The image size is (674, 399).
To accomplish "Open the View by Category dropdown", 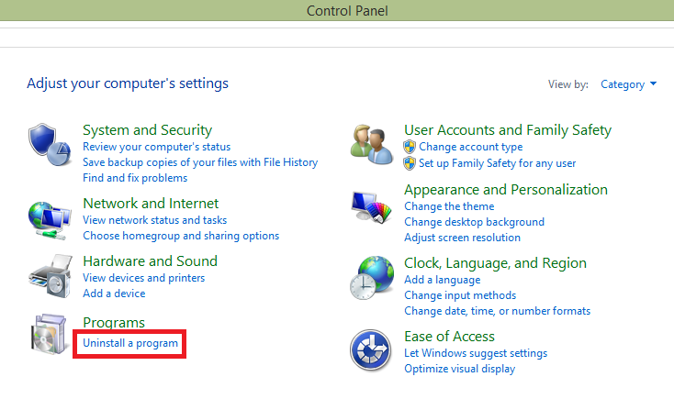I will [x=628, y=84].
